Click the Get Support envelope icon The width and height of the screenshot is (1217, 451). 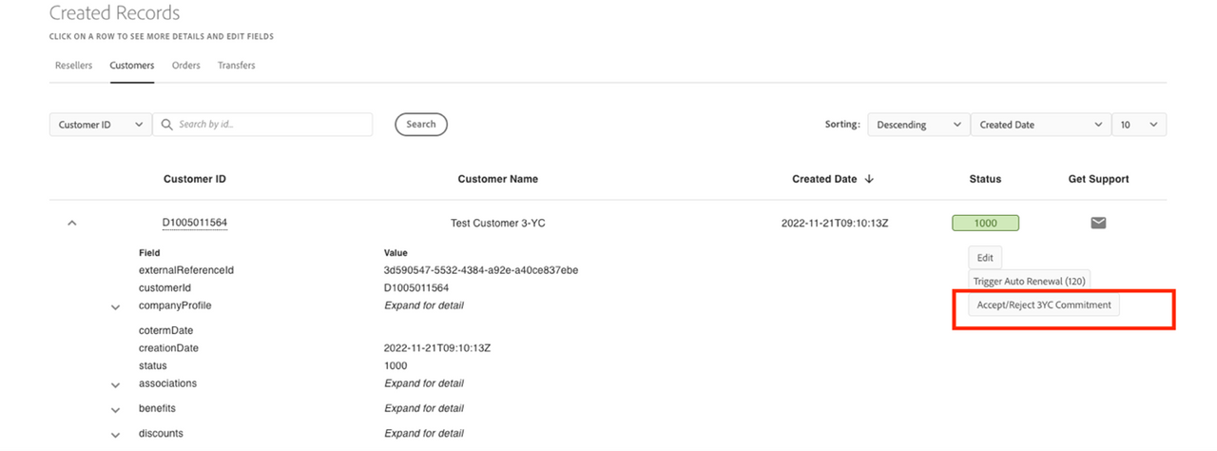(x=1098, y=223)
